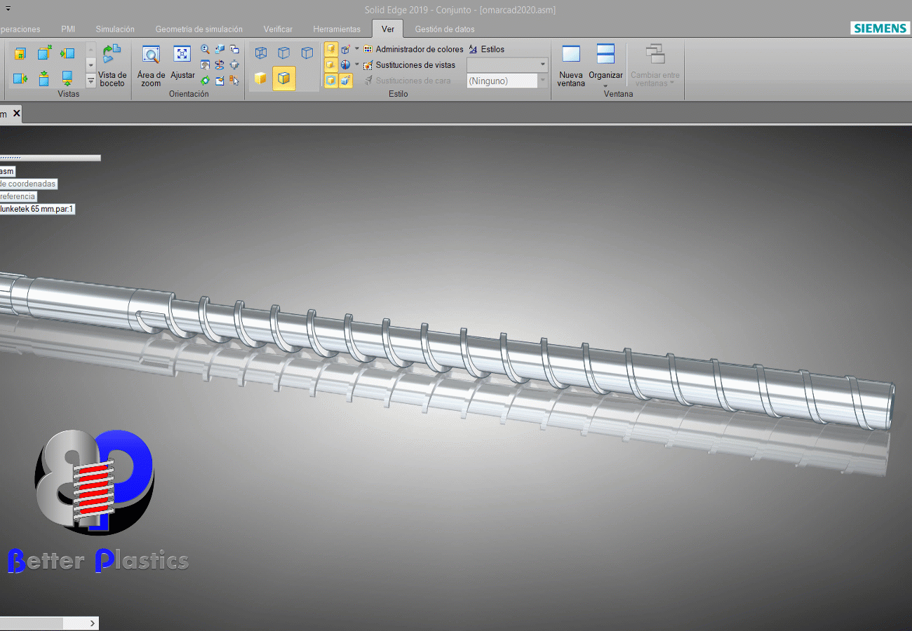The height and width of the screenshot is (631, 912).
Task: Select view icon with green corner arrow
Action: click(45, 52)
